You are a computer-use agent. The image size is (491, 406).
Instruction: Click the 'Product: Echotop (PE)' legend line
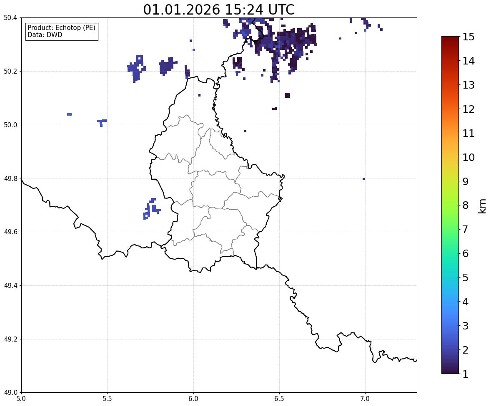tap(61, 27)
